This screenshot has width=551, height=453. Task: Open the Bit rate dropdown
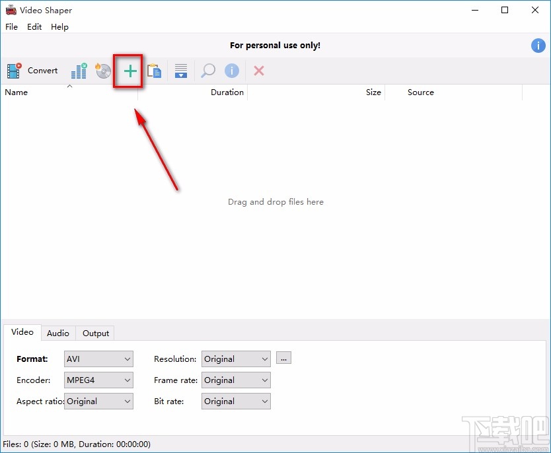click(x=236, y=401)
